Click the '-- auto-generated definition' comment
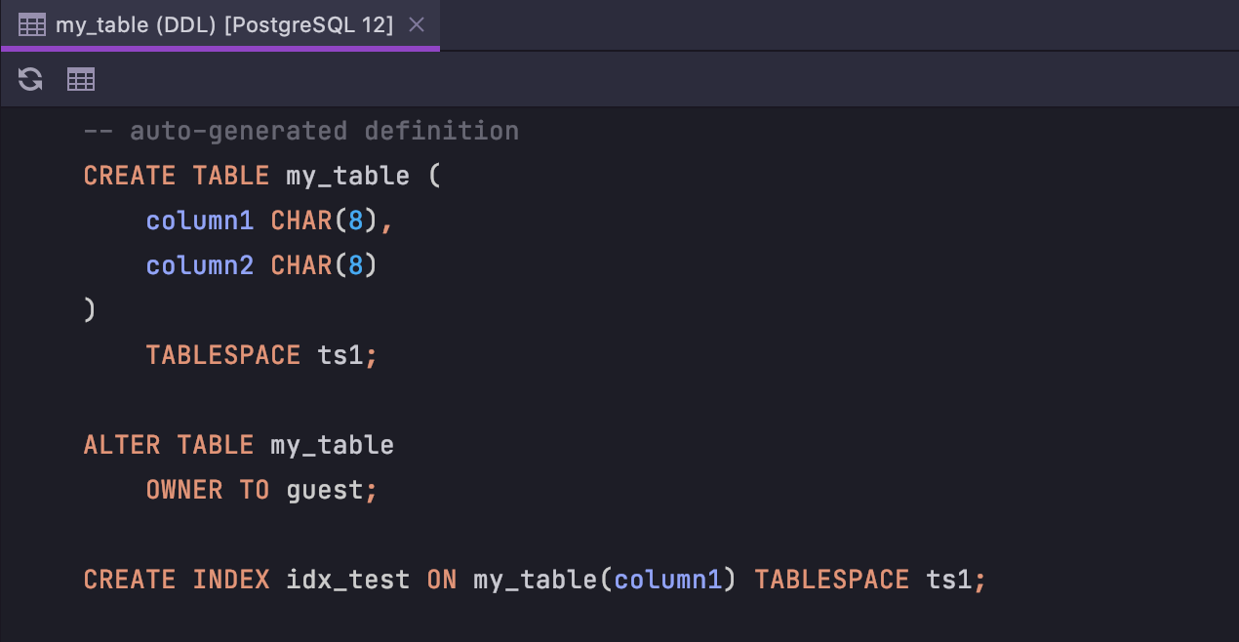The height and width of the screenshot is (642, 1239). pyautogui.click(x=301, y=131)
